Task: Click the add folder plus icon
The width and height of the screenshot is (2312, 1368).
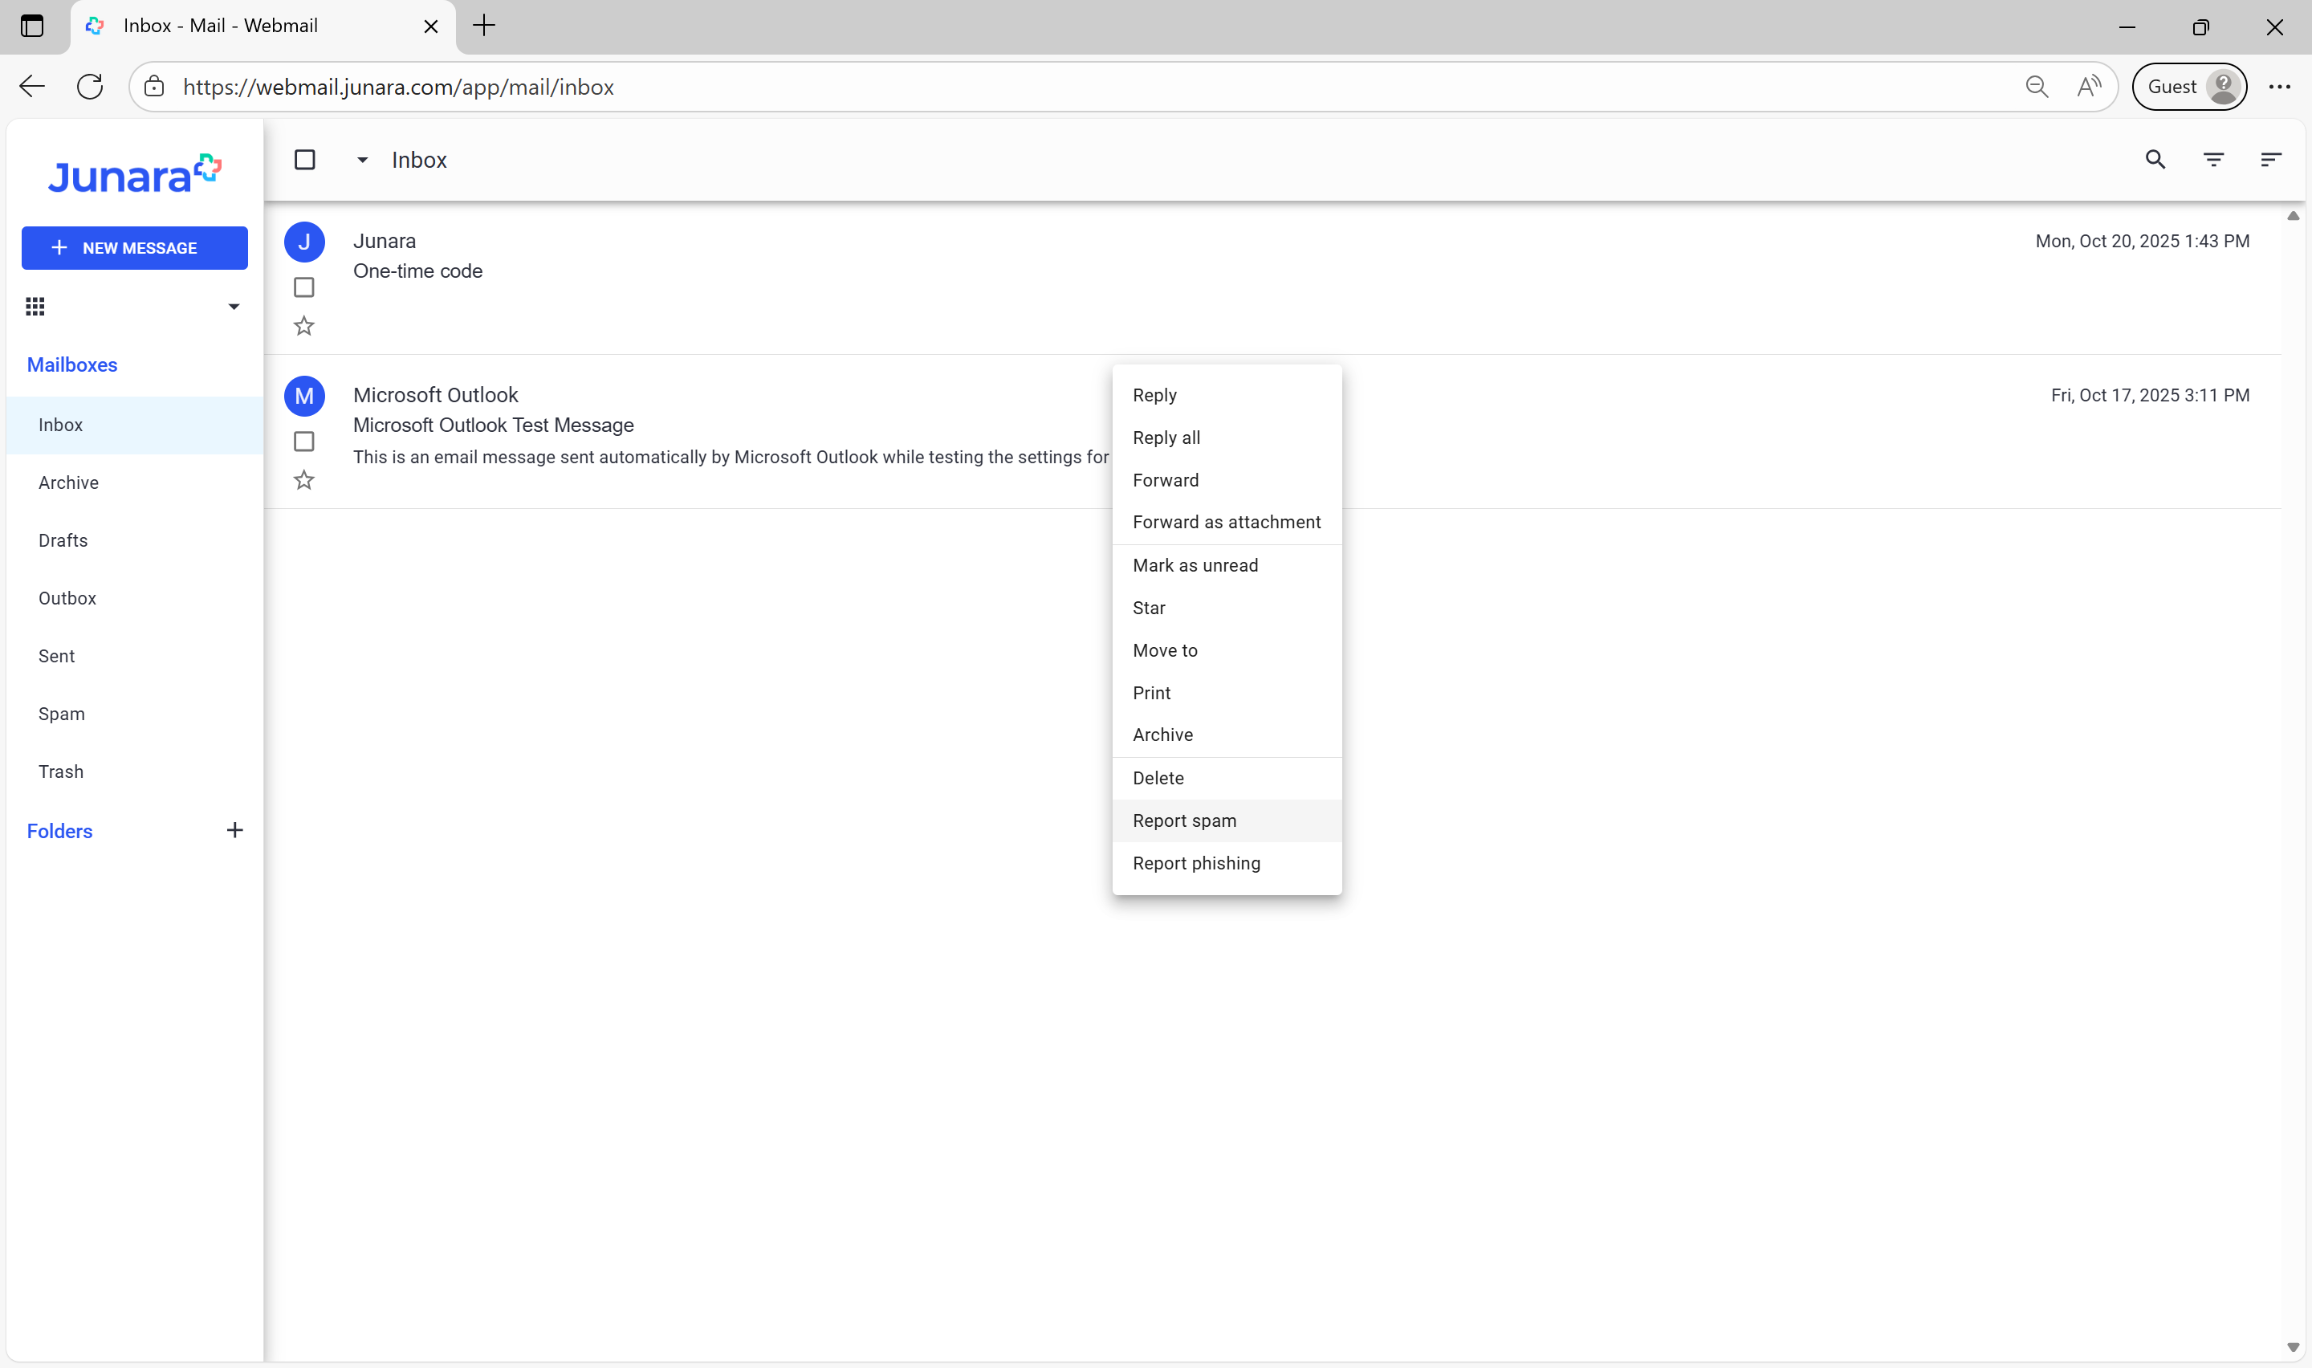Action: click(x=235, y=831)
